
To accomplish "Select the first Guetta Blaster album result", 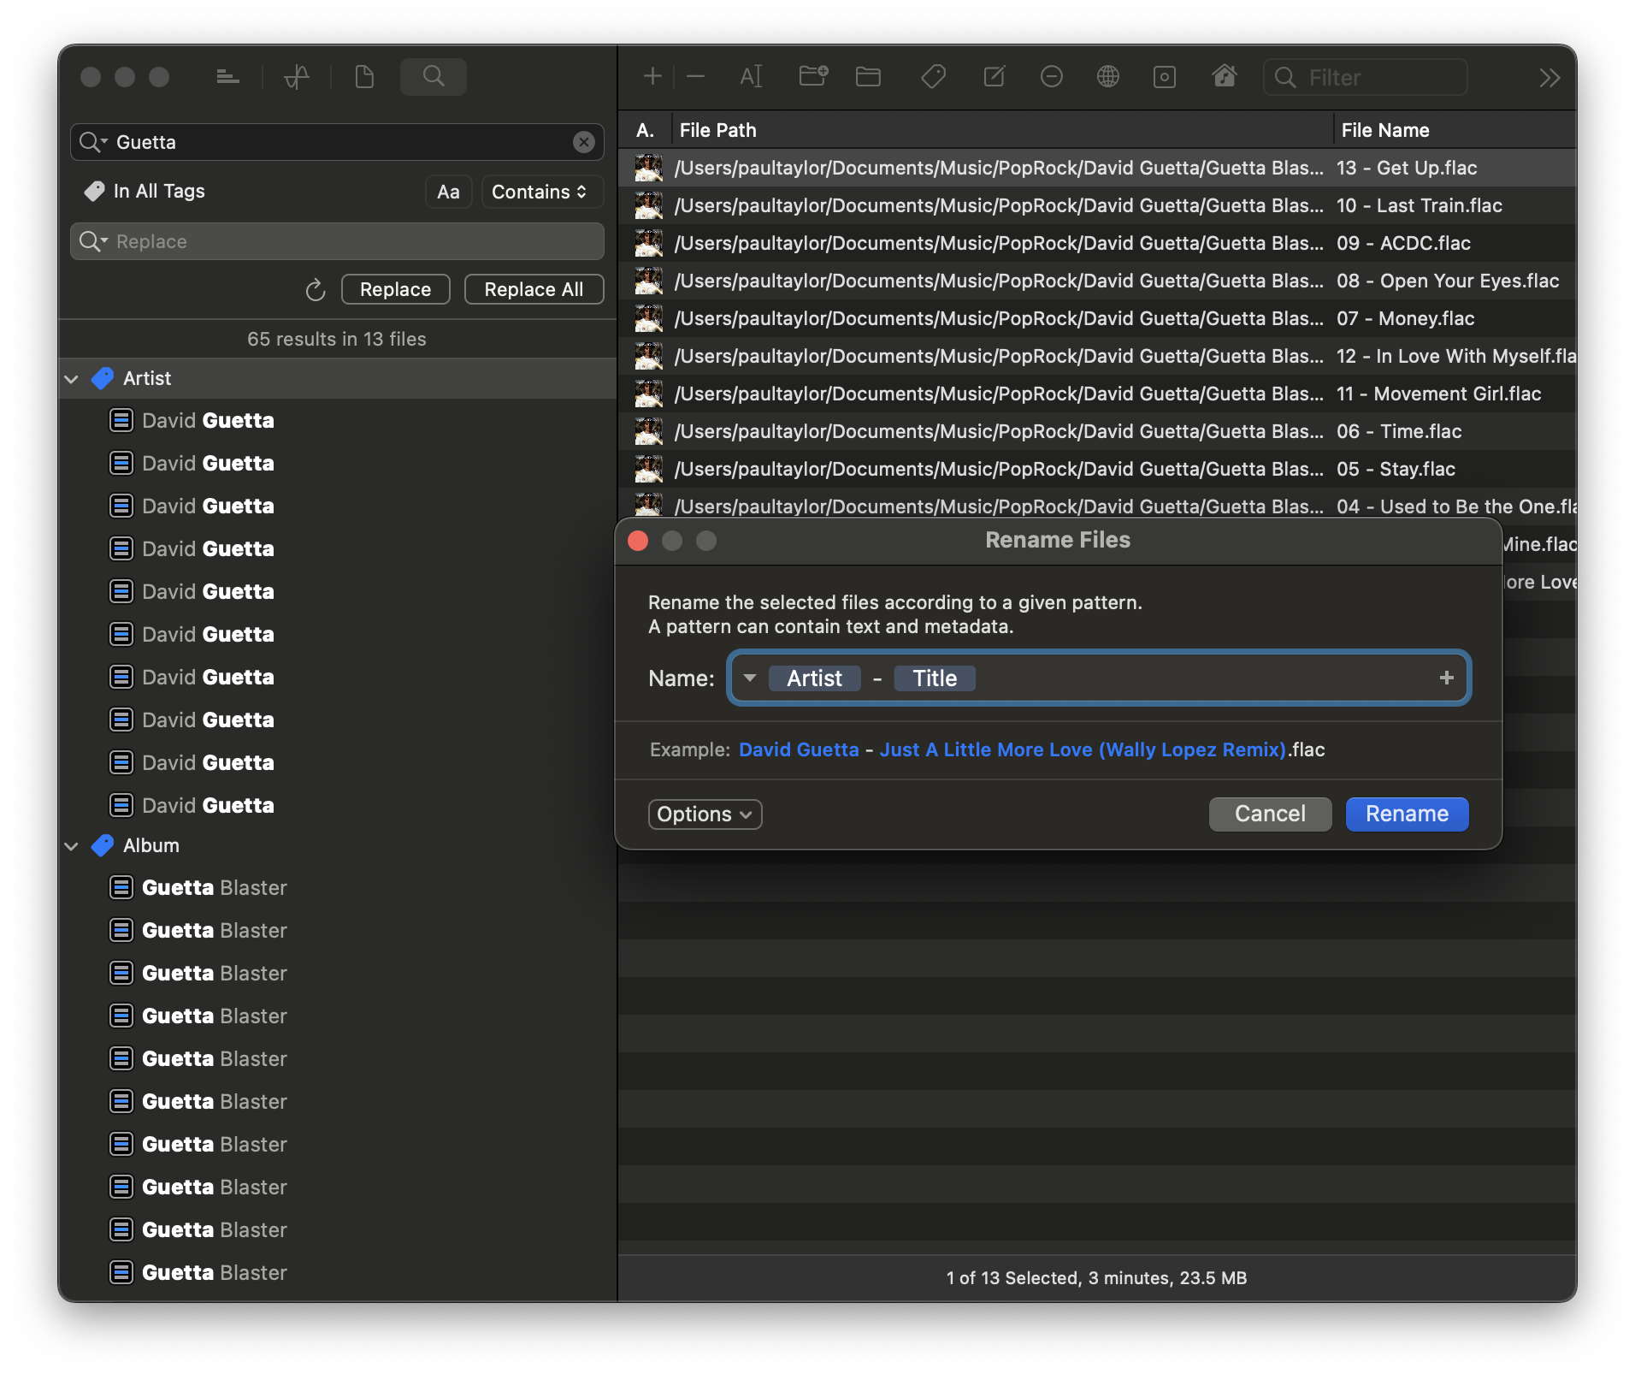I will click(338, 888).
